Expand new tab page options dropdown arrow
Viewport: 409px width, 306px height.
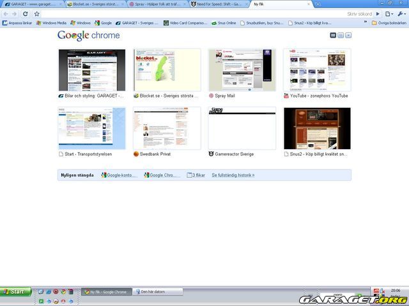pos(348,35)
